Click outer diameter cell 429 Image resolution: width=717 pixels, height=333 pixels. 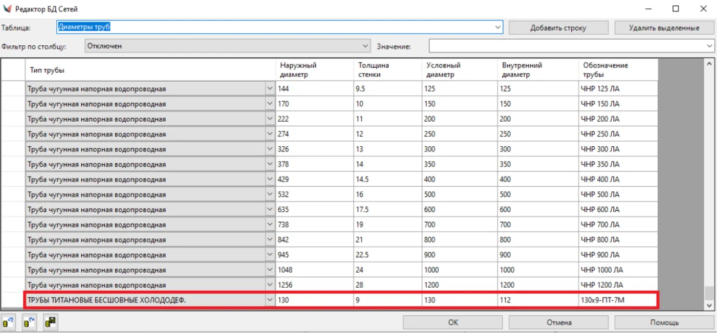pyautogui.click(x=314, y=179)
